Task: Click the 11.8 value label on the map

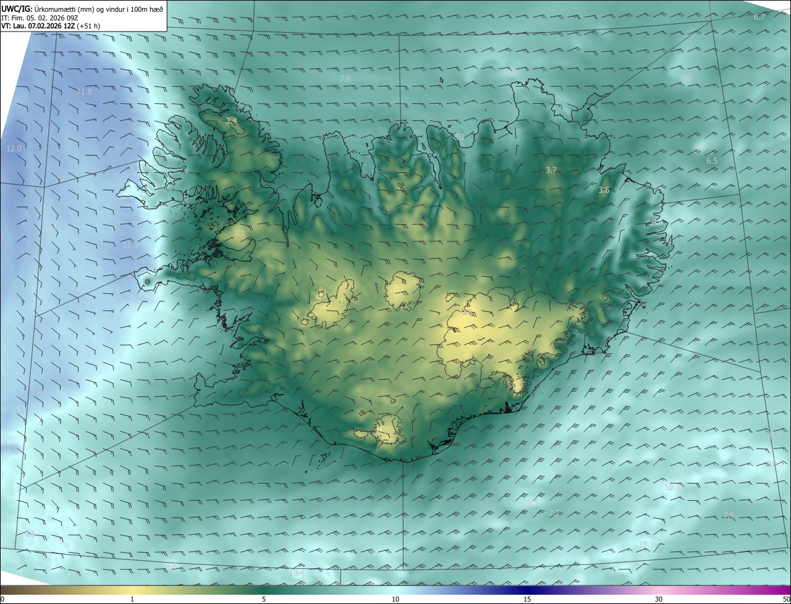Action: [x=84, y=92]
